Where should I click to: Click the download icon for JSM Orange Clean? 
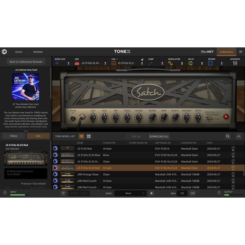coord(55,174)
